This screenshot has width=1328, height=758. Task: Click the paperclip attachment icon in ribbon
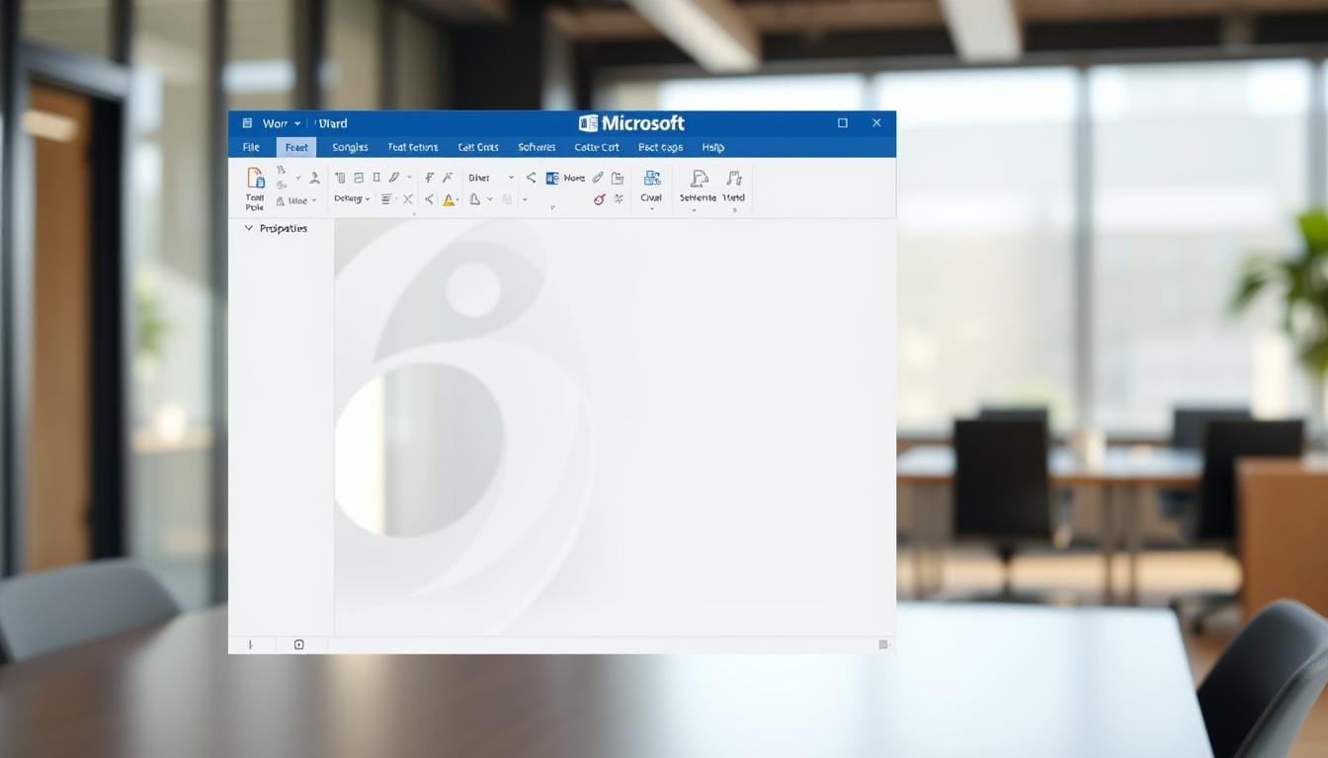point(597,178)
